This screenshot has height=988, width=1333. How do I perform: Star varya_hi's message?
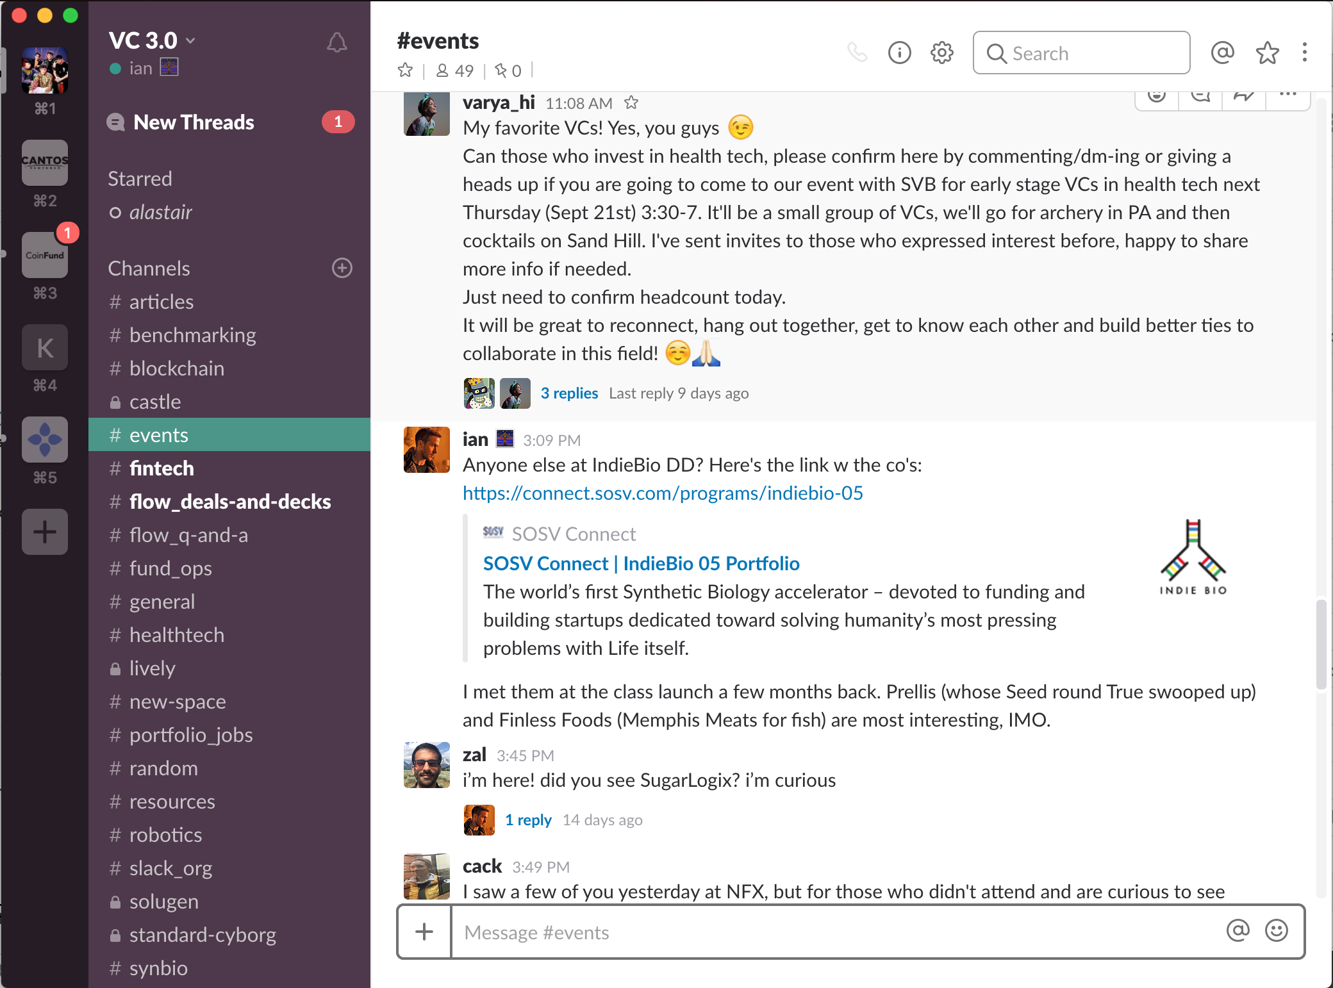631,103
